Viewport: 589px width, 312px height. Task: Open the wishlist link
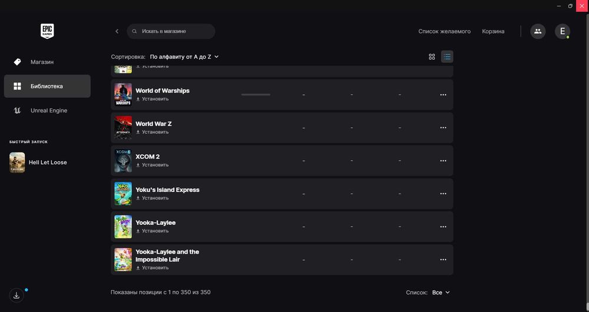pyautogui.click(x=444, y=31)
